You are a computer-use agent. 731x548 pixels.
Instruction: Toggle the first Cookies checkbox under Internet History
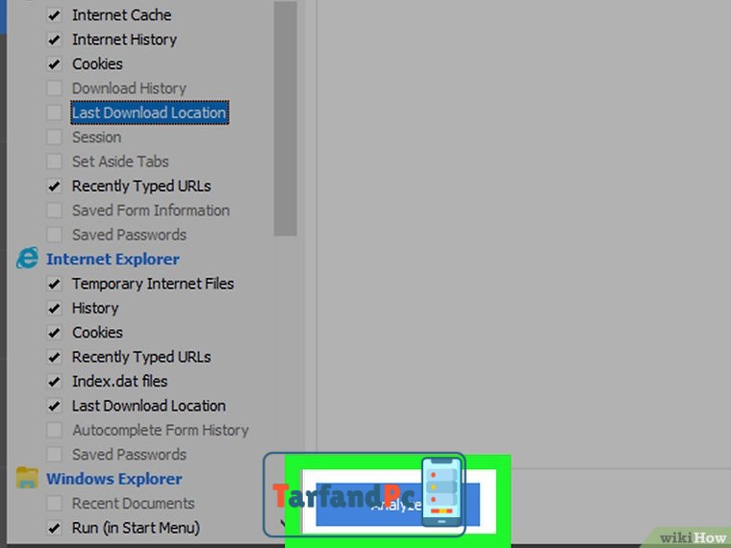(x=54, y=63)
